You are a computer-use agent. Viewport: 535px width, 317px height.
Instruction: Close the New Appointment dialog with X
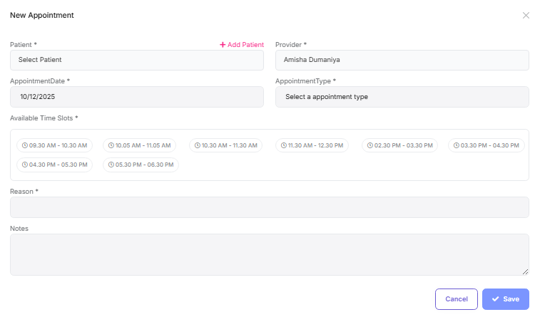click(x=526, y=15)
